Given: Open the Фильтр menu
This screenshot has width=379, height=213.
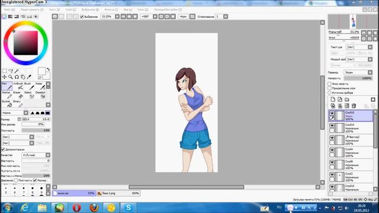Looking at the screenshot, I should coord(111,9).
